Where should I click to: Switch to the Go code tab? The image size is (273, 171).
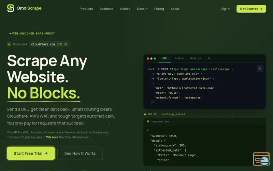[x=209, y=58]
